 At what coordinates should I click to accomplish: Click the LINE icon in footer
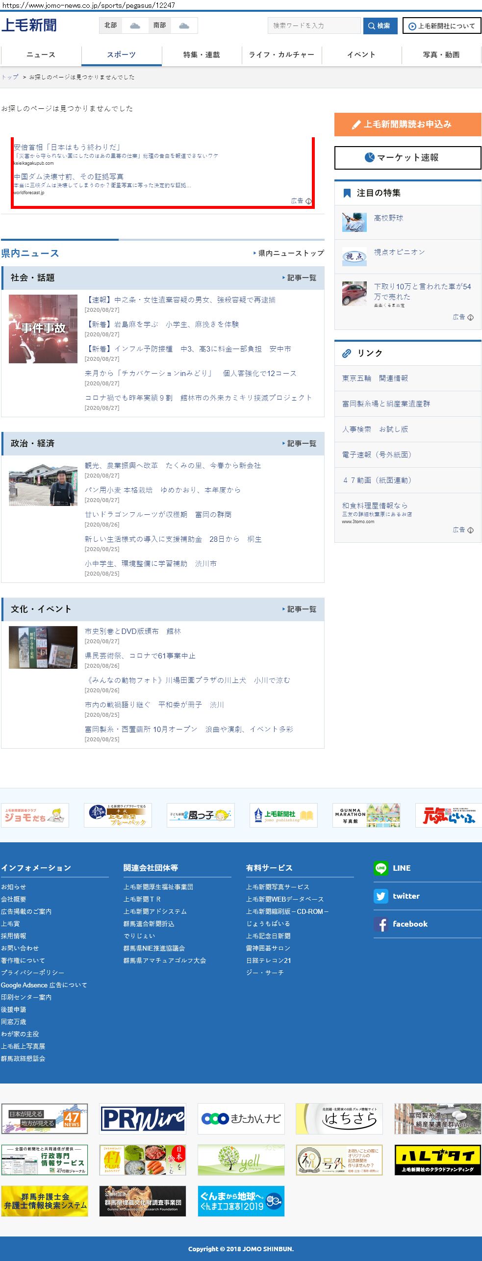(381, 868)
